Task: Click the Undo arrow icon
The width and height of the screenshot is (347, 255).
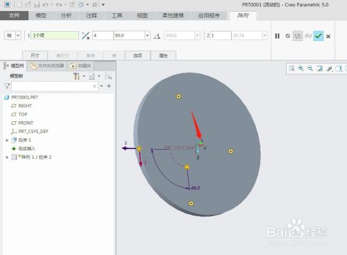Action: click(x=45, y=5)
